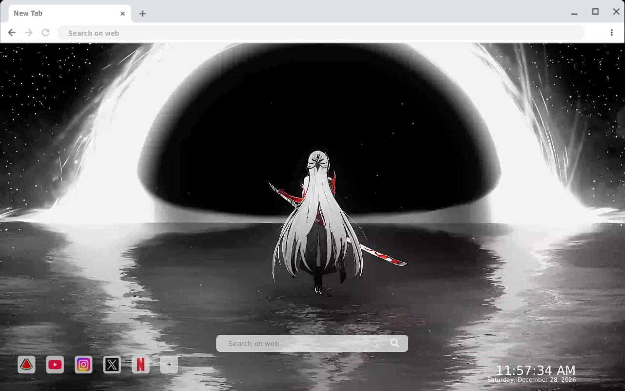Open the three-dot browser menu
Image resolution: width=625 pixels, height=391 pixels.
point(611,33)
